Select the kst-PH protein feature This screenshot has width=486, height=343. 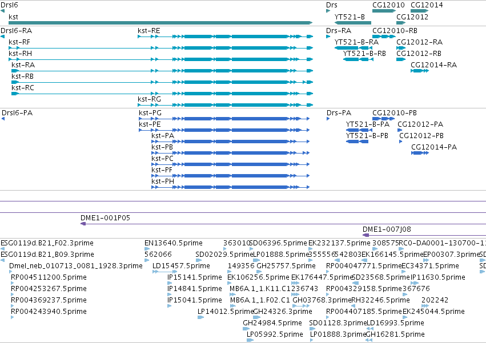click(x=231, y=187)
